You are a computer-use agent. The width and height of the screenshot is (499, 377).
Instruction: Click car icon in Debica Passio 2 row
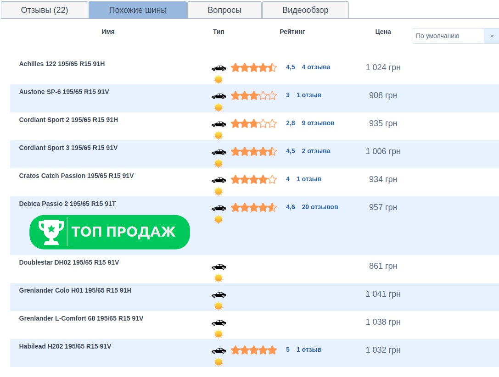tap(219, 208)
